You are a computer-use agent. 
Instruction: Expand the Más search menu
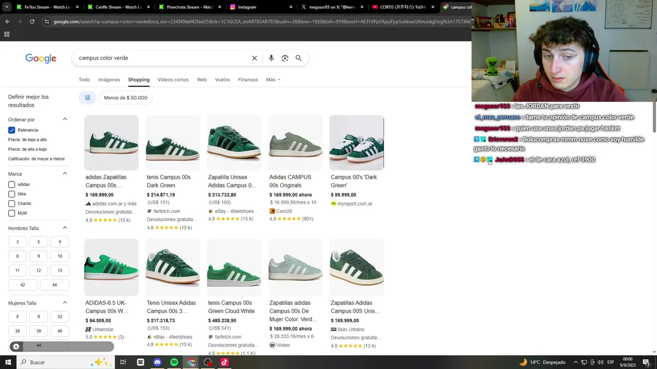click(x=273, y=80)
